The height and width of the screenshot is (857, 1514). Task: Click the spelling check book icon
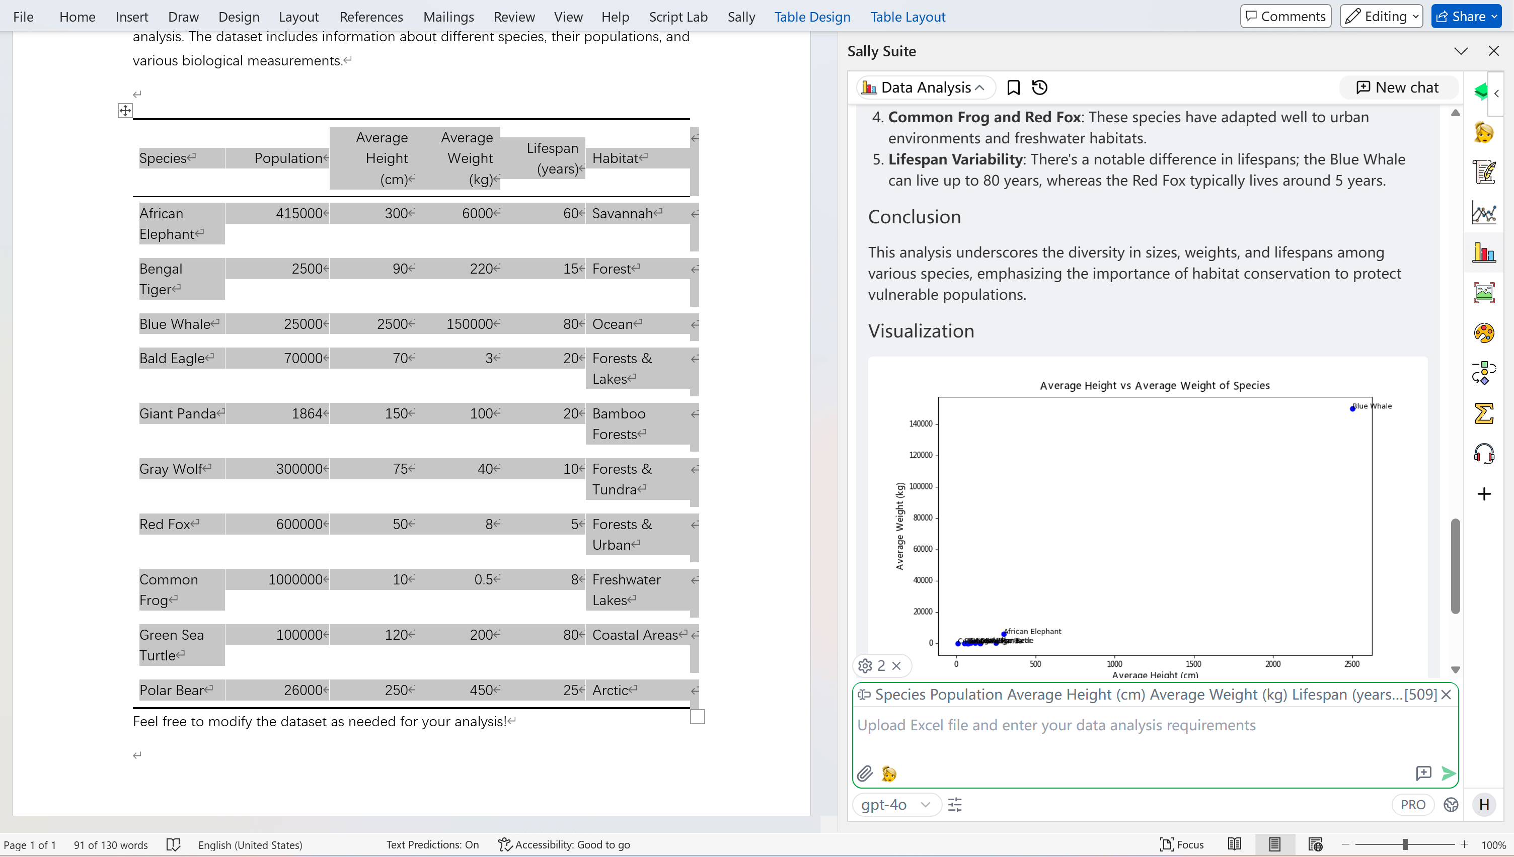pos(173,844)
